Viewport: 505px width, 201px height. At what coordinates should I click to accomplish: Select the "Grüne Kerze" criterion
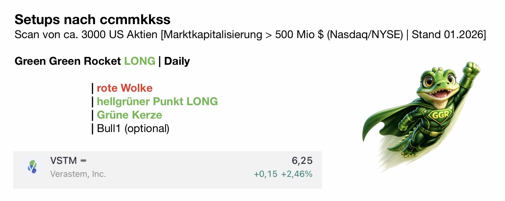(129, 115)
